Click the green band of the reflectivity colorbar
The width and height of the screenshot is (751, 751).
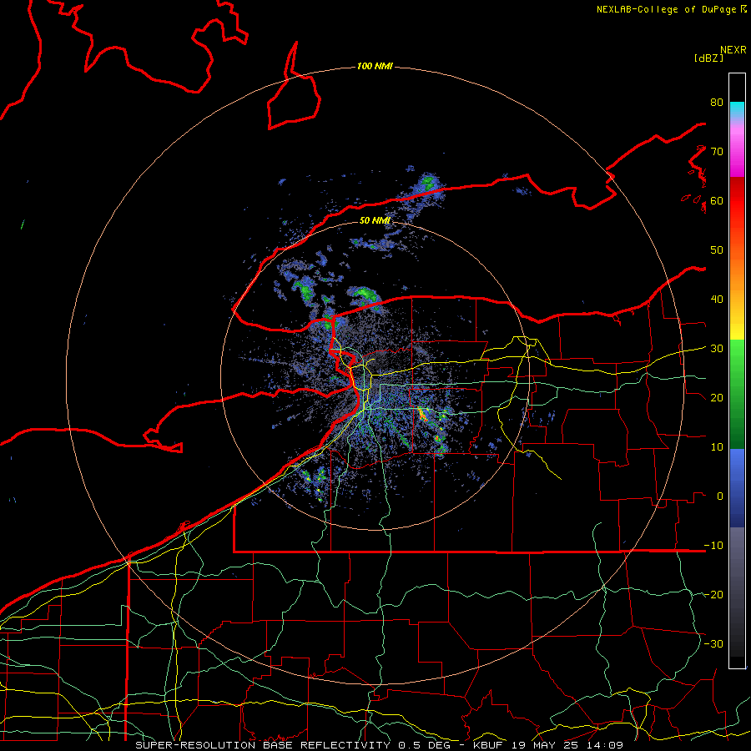pos(737,394)
